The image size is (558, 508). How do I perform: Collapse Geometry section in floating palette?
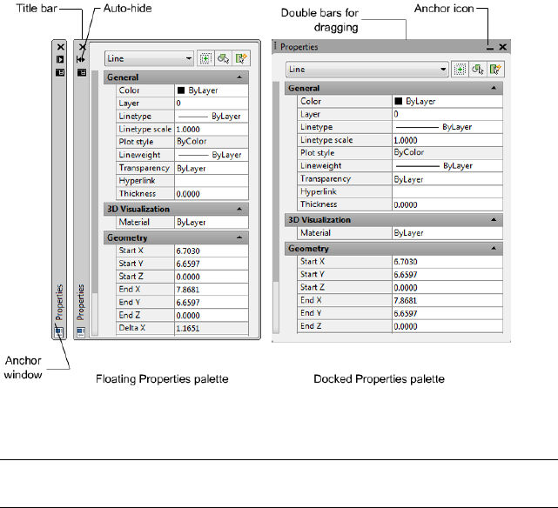tap(239, 237)
